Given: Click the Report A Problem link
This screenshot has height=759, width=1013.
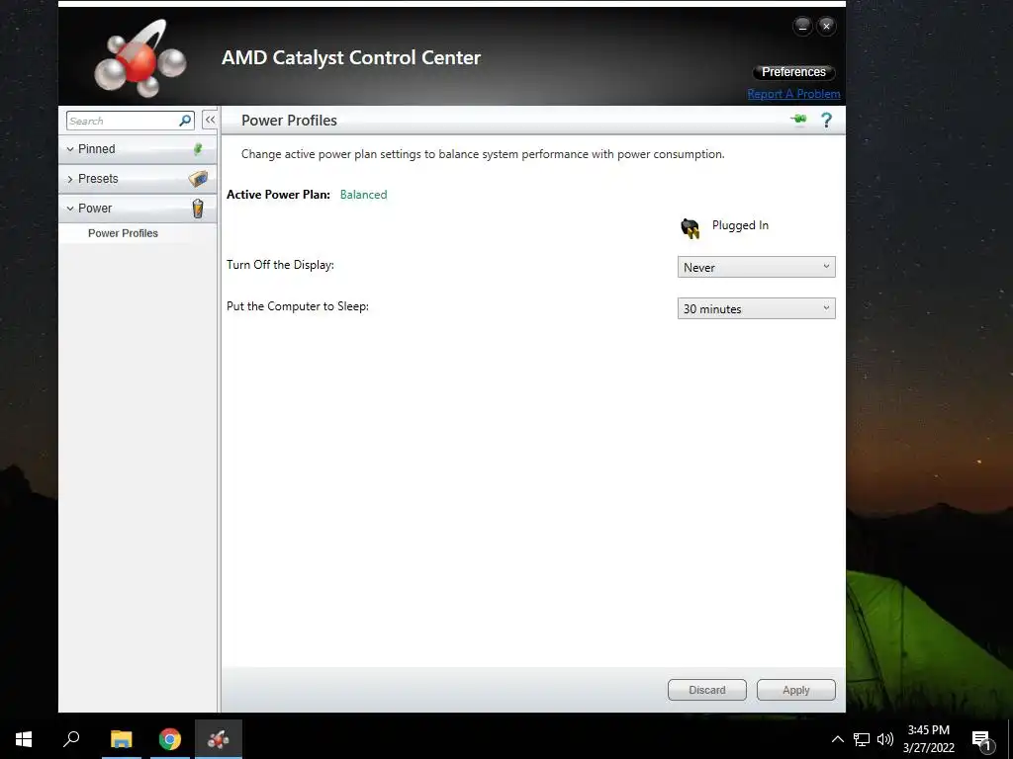Looking at the screenshot, I should tap(793, 94).
